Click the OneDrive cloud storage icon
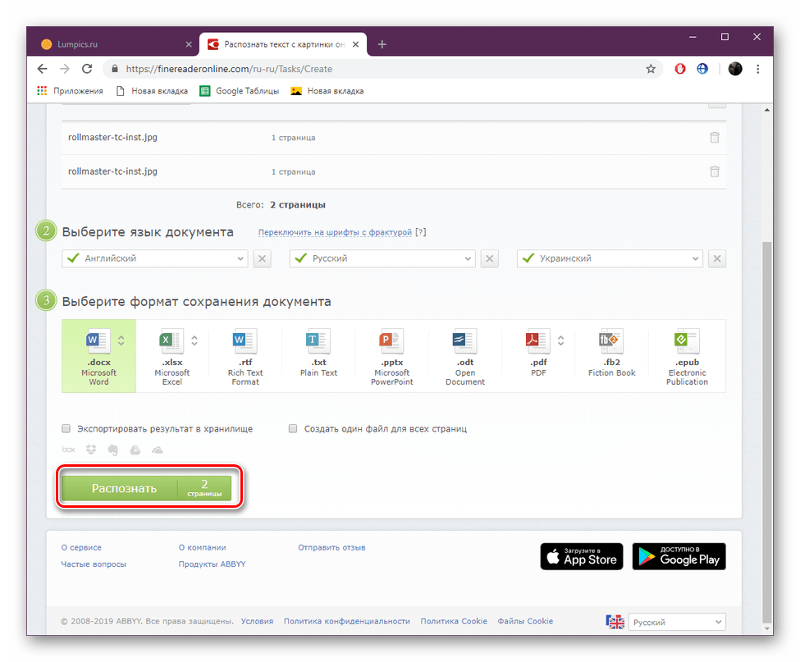The image size is (800, 662). coord(158,450)
